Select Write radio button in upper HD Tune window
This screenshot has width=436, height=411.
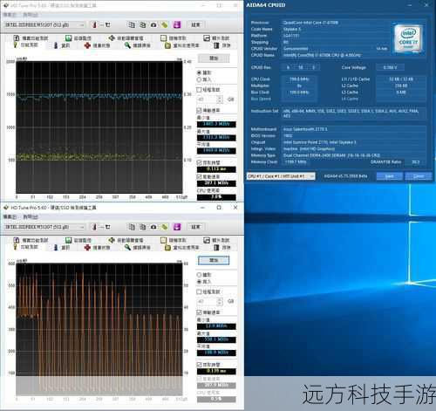pyautogui.click(x=199, y=79)
